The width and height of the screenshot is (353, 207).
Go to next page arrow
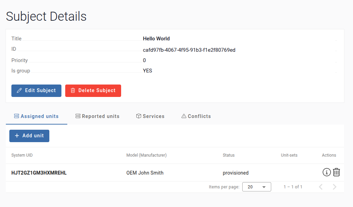[x=334, y=187]
